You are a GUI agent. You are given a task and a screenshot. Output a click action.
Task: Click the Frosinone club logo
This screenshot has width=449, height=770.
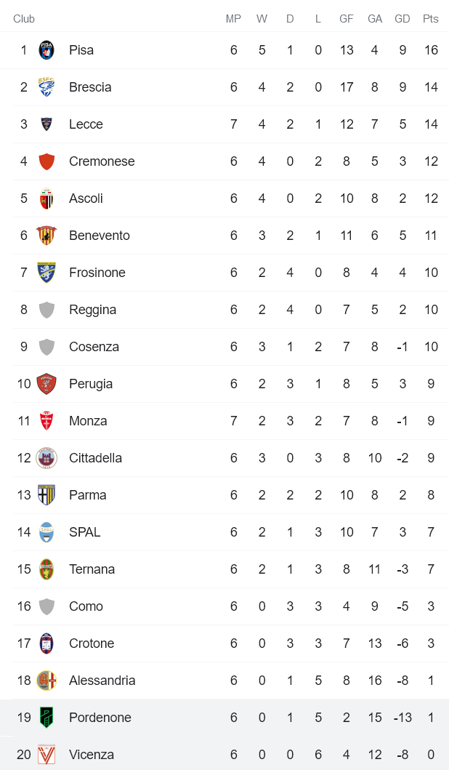tap(46, 273)
